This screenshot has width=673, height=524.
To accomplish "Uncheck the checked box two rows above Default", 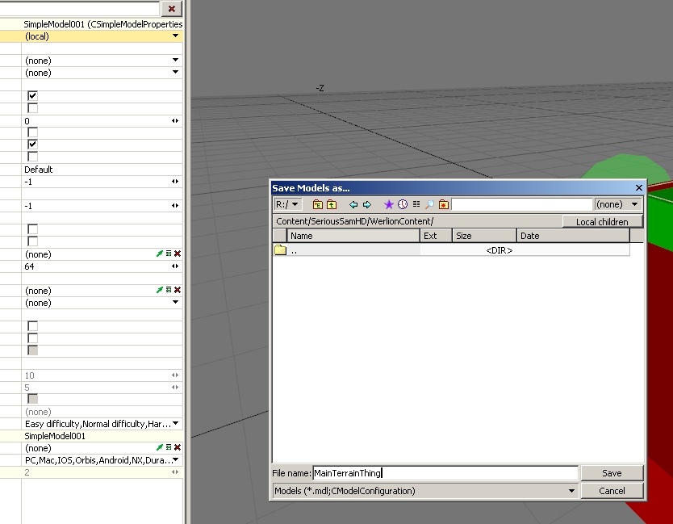I will [x=32, y=145].
